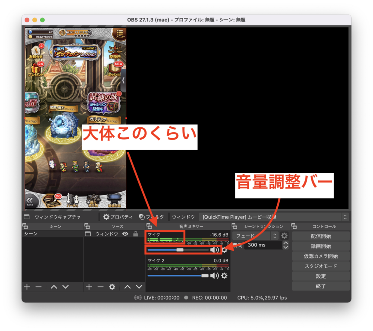Click the 0.0 dB level readout

pyautogui.click(x=221, y=261)
